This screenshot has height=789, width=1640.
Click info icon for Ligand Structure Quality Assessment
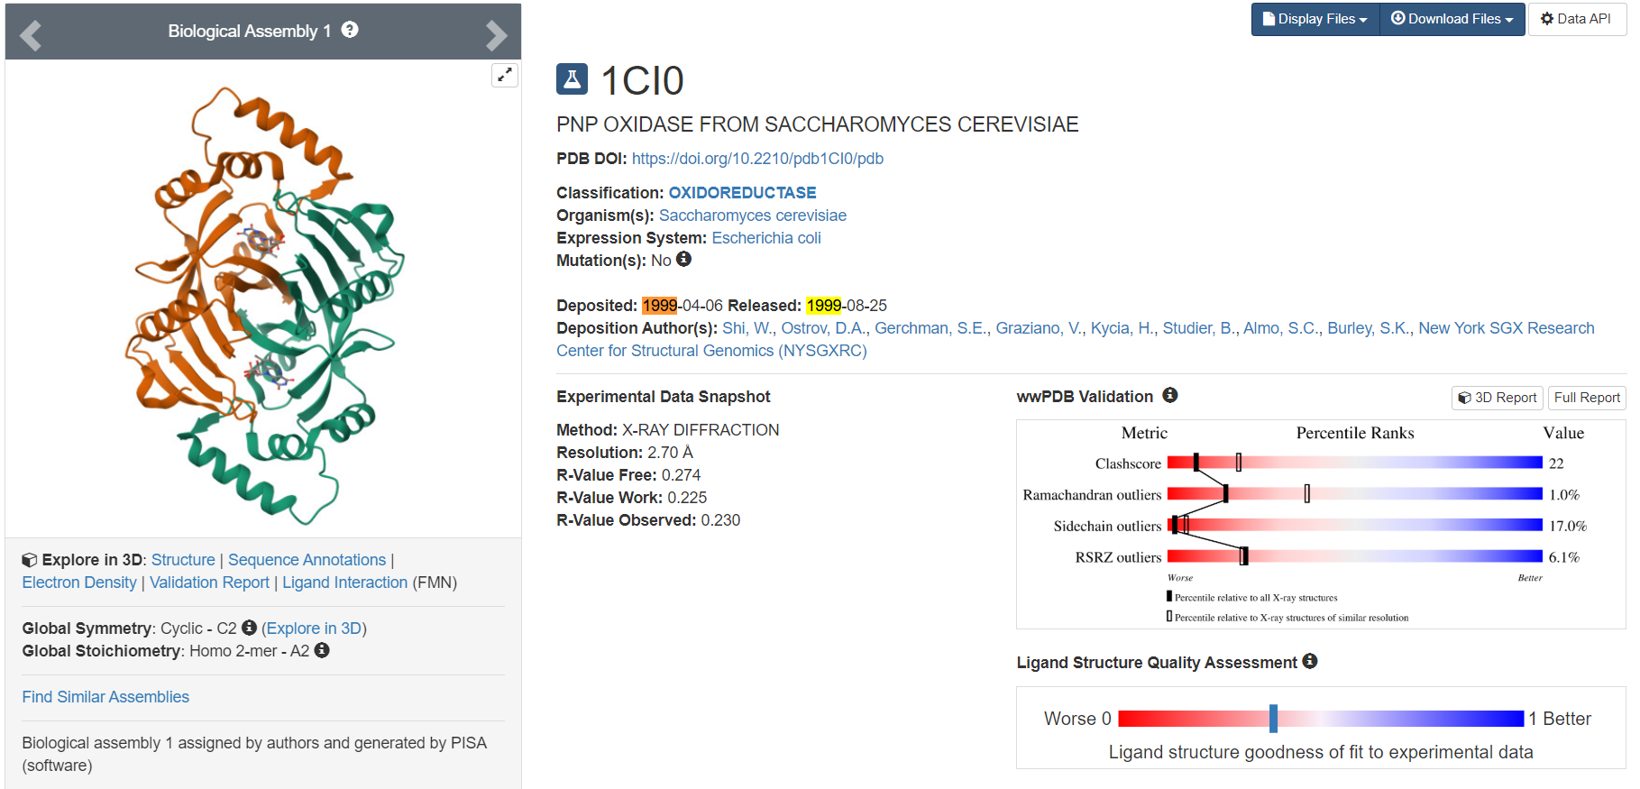1310,661
